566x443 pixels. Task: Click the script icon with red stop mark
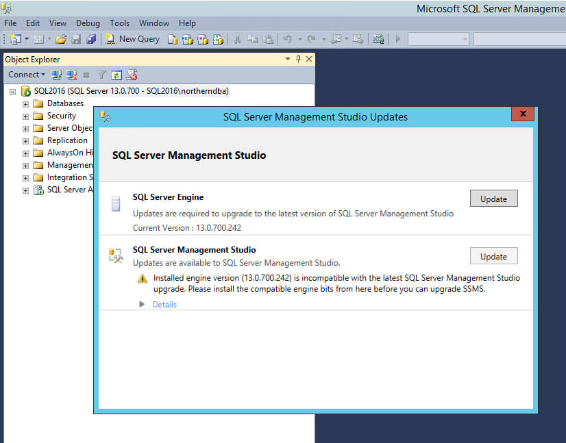pyautogui.click(x=132, y=75)
